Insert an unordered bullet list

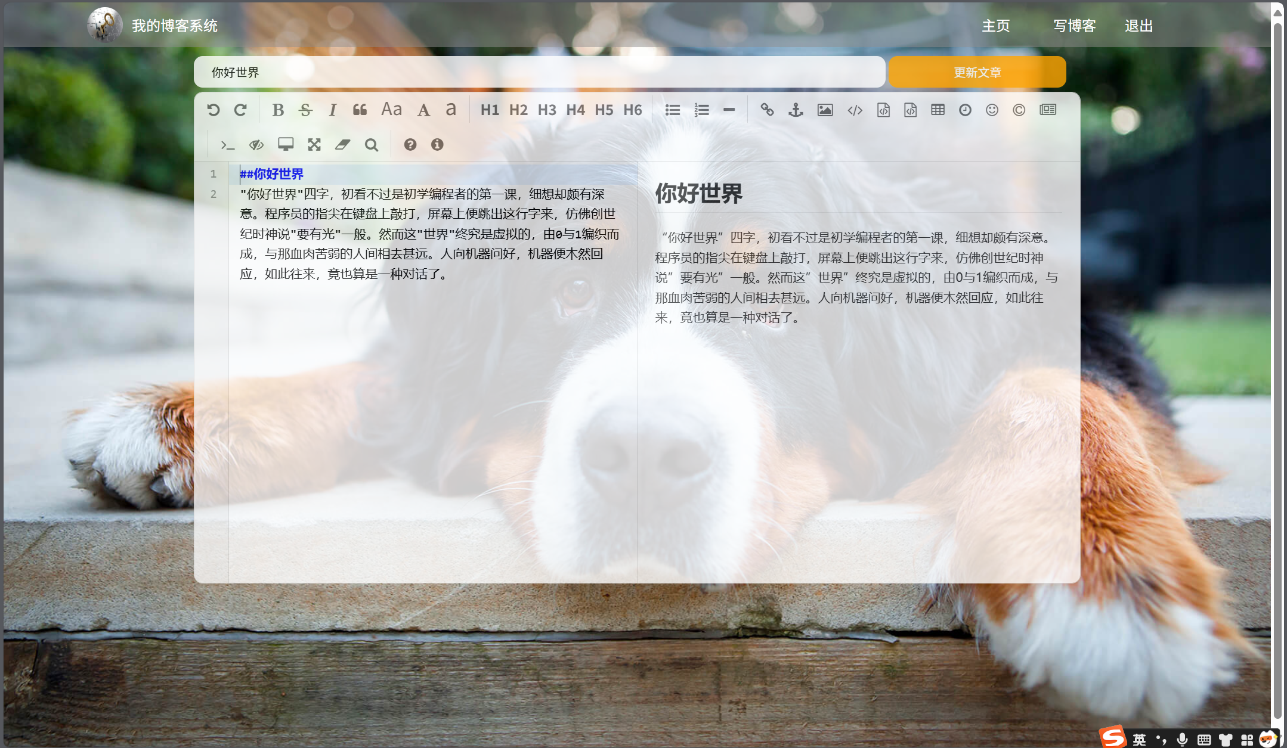(x=673, y=110)
